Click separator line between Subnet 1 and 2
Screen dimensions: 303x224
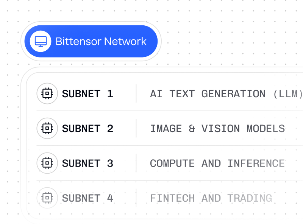pyautogui.click(x=170, y=111)
